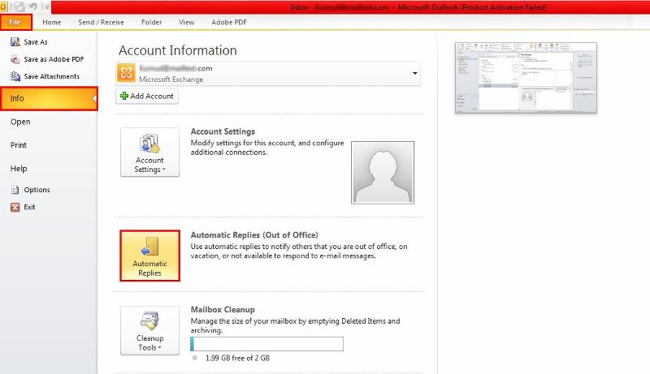
Task: Click the red Exit icon
Action: point(15,207)
